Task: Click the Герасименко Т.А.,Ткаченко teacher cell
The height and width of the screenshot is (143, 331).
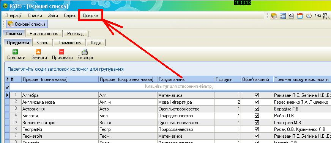Action: click(302, 102)
